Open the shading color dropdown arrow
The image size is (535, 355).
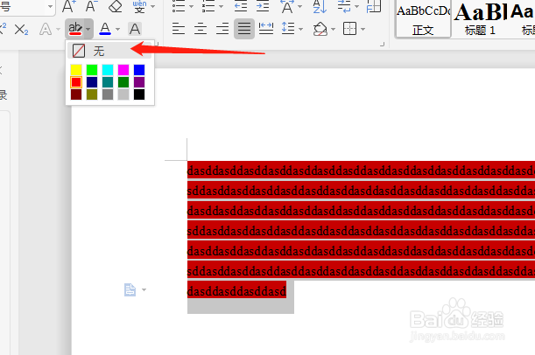point(333,30)
